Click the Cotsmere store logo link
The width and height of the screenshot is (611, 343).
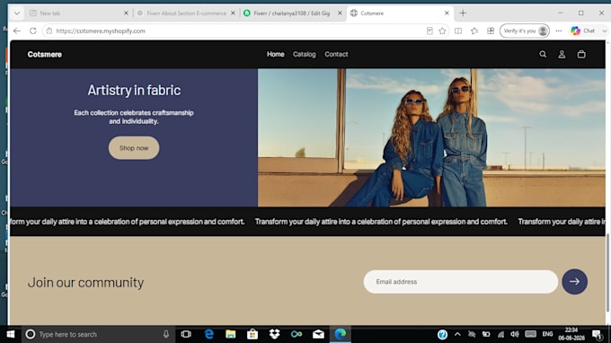(x=44, y=54)
